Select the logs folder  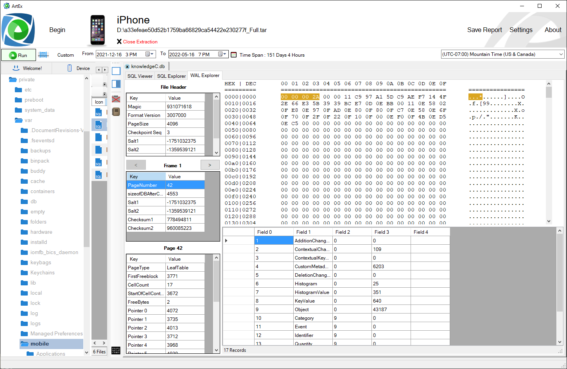(x=36, y=324)
